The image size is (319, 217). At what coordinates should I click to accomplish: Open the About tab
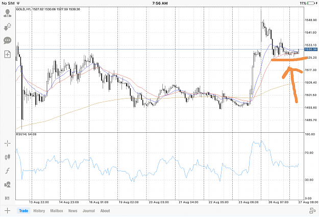pos(105,211)
